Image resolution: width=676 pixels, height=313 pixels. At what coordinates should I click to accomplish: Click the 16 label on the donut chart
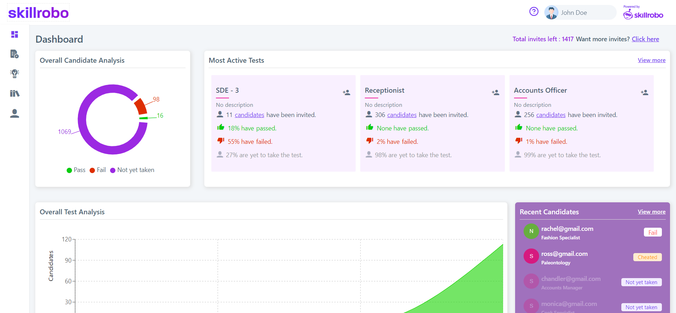(x=160, y=116)
